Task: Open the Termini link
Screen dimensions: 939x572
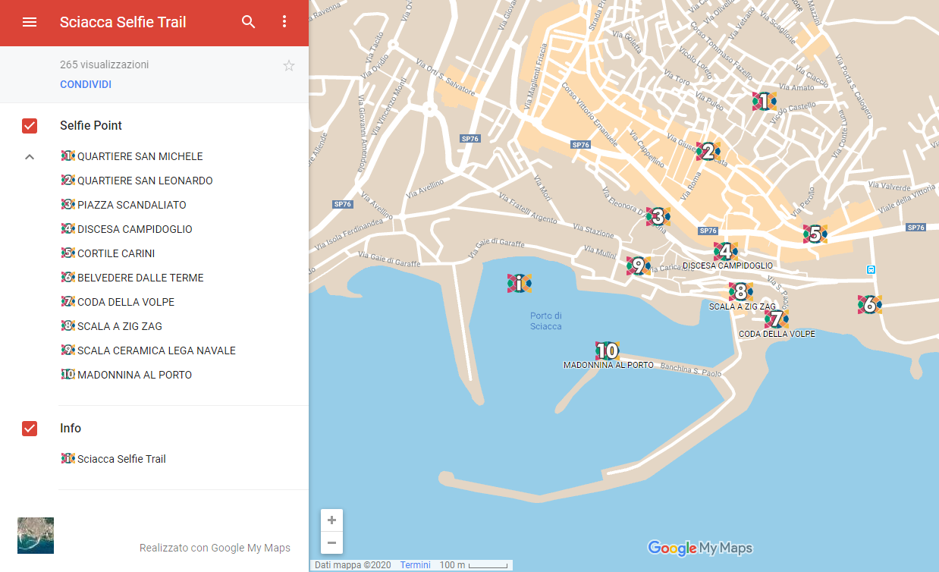Action: click(x=416, y=565)
